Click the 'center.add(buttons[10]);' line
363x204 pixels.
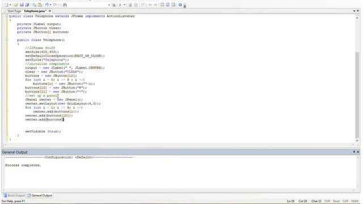[x=49, y=116]
